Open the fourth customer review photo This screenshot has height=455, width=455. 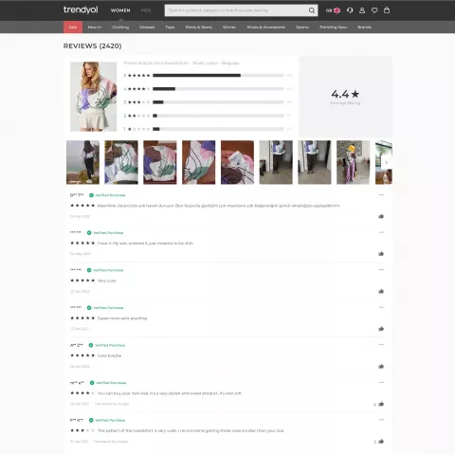pos(199,162)
